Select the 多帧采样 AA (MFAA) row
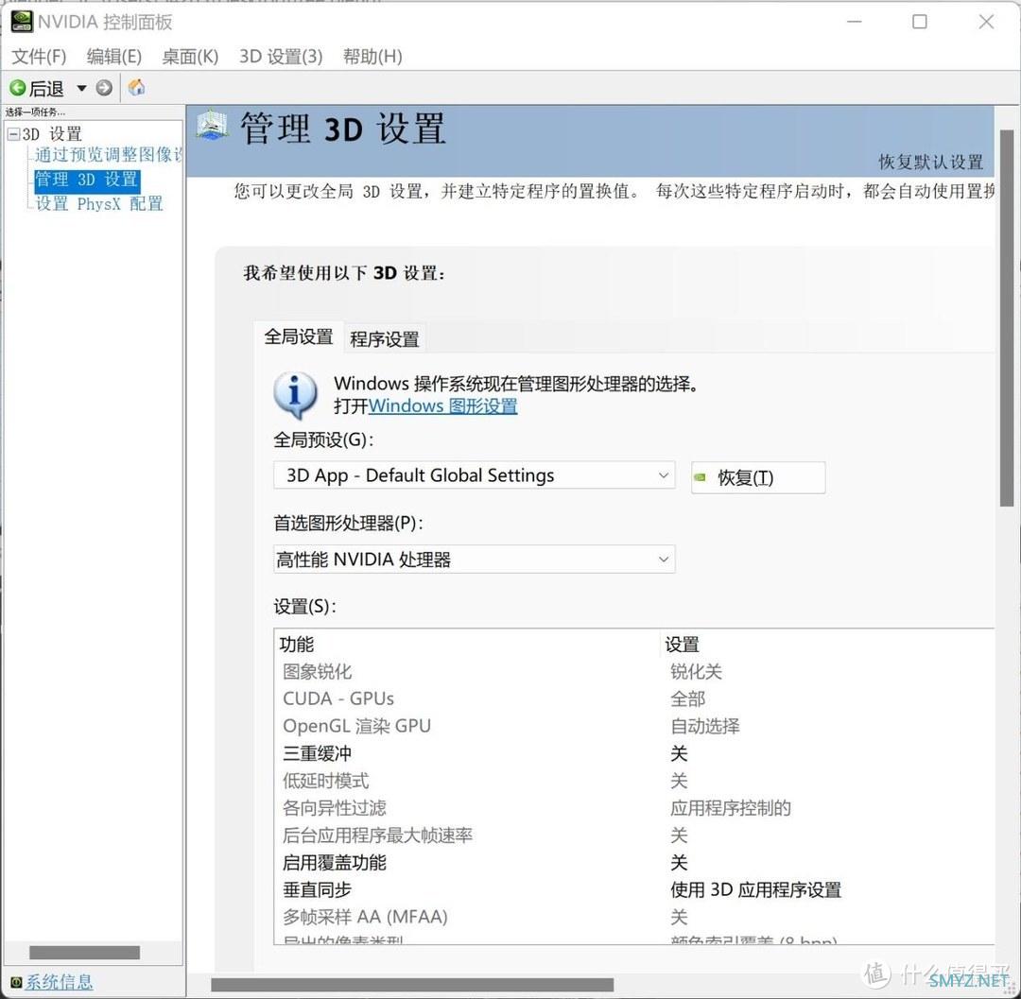1021x999 pixels. click(634, 918)
